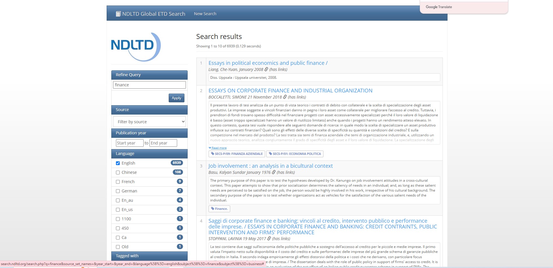This screenshot has width=553, height=268.
Task: Open New Search from the navbar
Action: click(x=205, y=14)
